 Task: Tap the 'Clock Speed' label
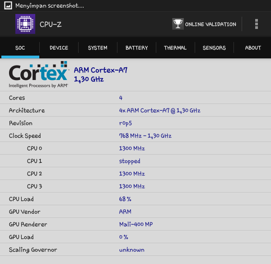(25, 136)
